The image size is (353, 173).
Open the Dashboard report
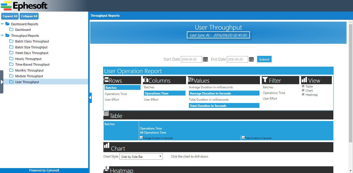(23, 30)
